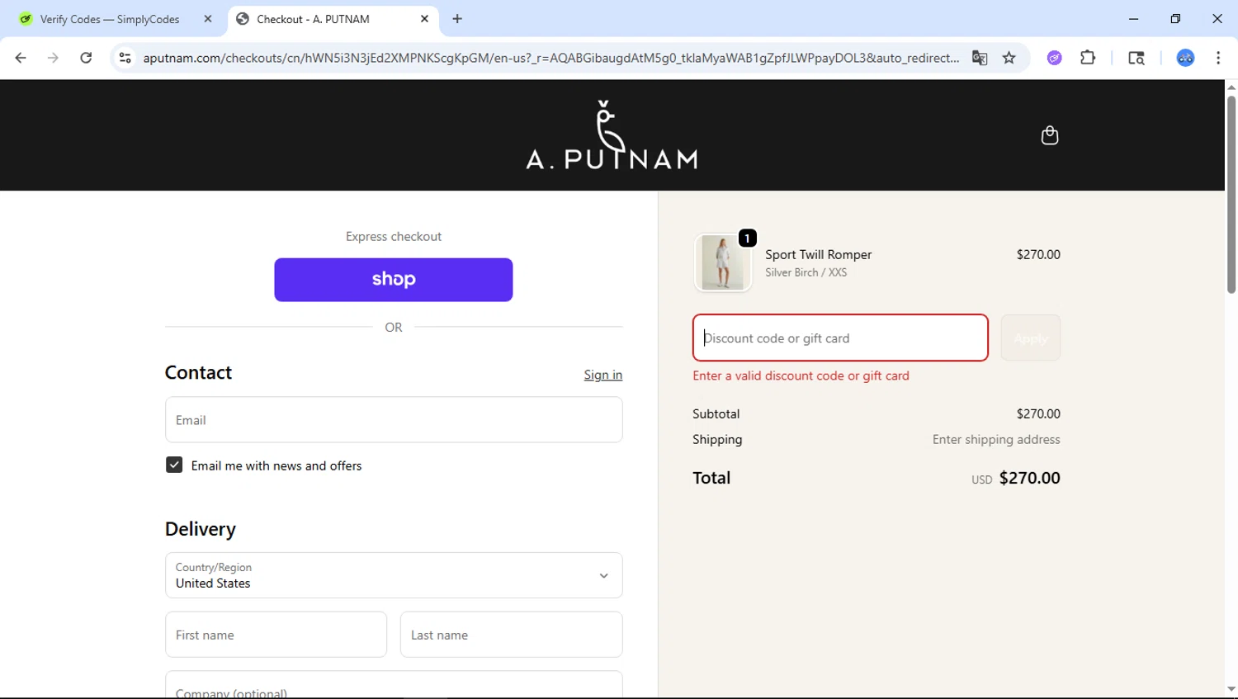Bookmark this page with the star

pos(1009,58)
